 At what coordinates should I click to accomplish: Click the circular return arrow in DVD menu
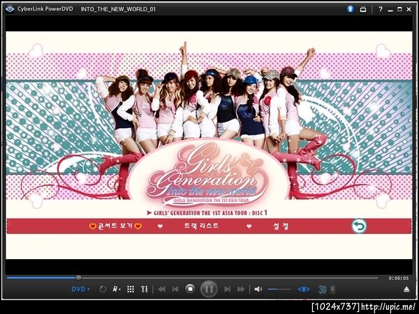(x=359, y=226)
